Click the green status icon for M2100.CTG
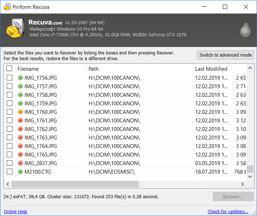This screenshot has height=216, width=257. click(20, 172)
